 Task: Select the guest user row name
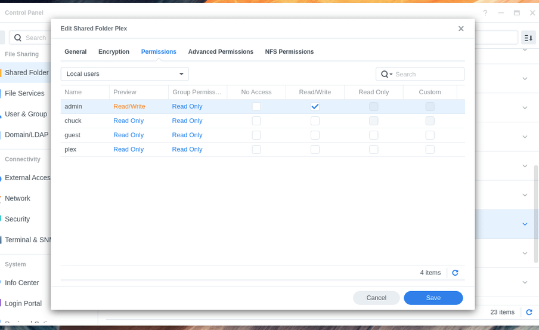click(x=73, y=135)
